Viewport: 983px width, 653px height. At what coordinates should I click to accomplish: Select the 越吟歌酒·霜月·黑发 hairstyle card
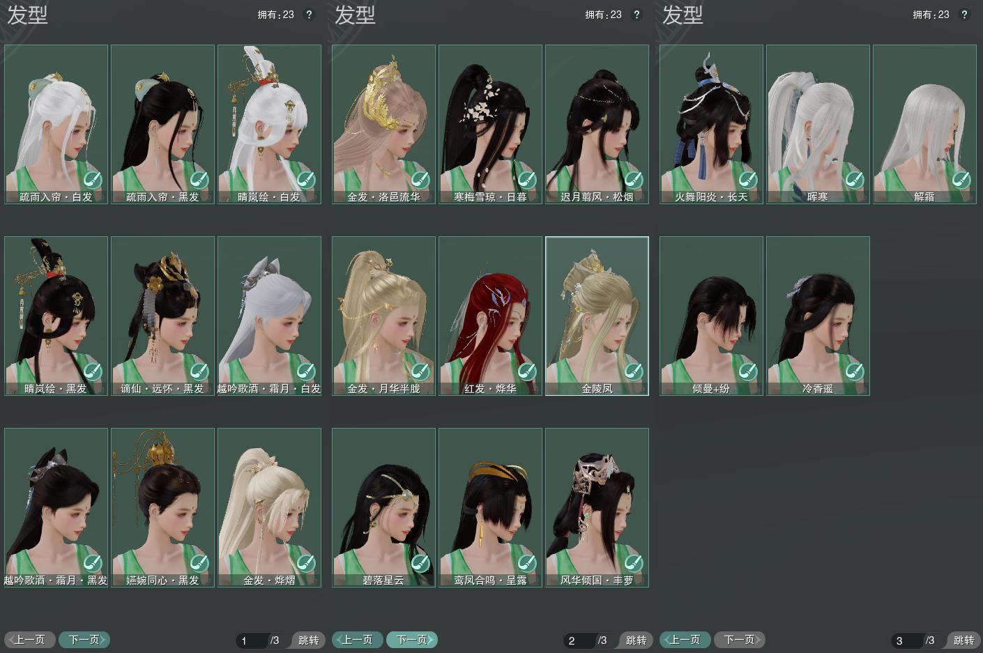56,508
